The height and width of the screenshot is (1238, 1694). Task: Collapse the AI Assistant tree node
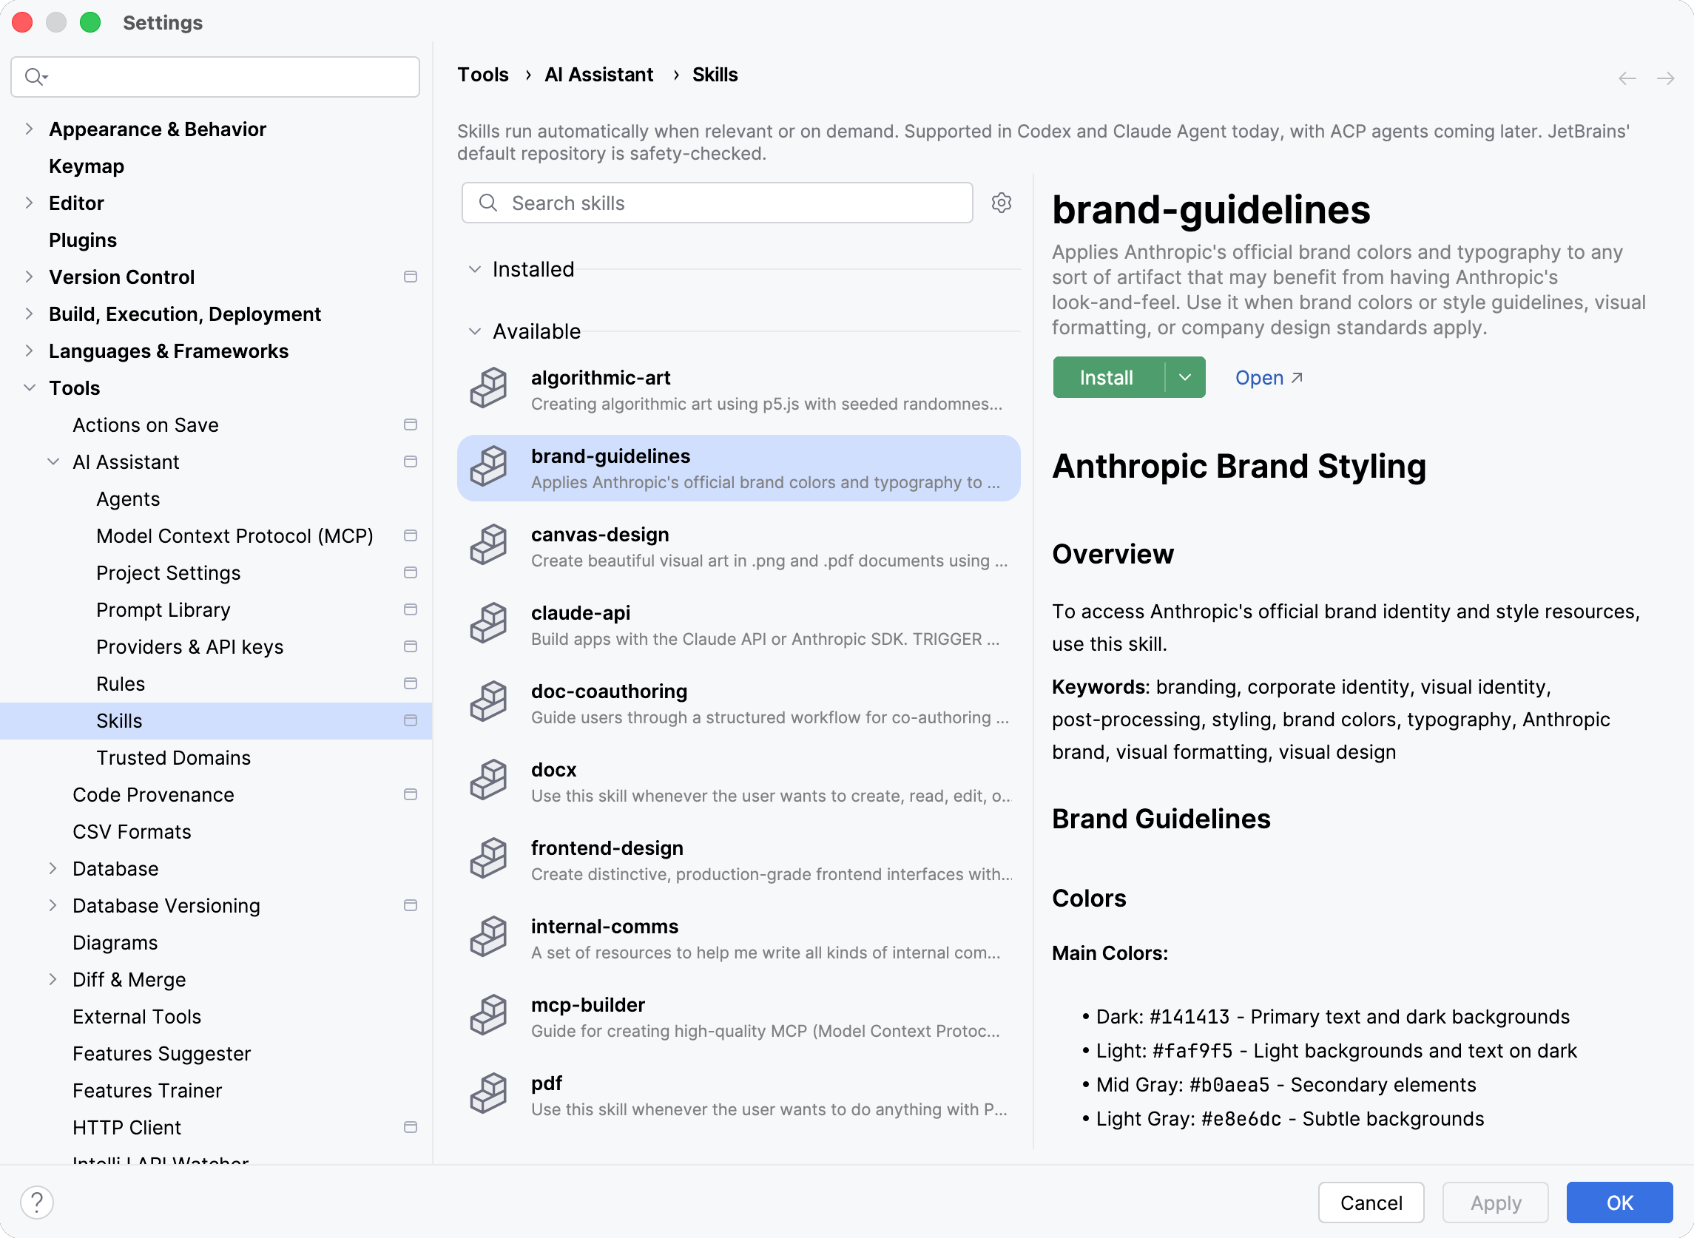coord(53,461)
